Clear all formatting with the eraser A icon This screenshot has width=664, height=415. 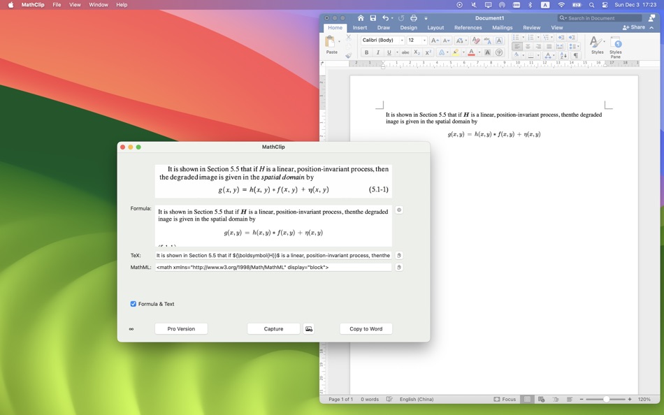(x=475, y=41)
